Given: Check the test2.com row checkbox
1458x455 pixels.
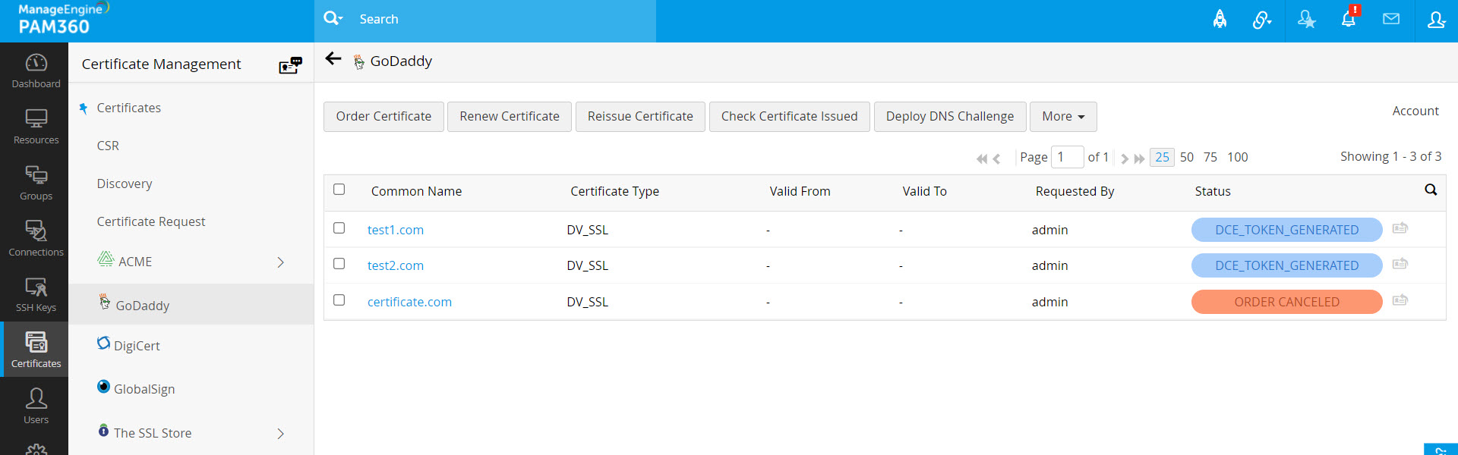Looking at the screenshot, I should tap(339, 264).
